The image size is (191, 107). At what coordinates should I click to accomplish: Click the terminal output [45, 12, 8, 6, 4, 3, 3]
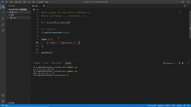(x=44, y=73)
